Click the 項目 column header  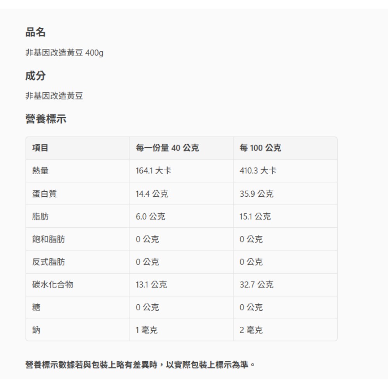40,148
